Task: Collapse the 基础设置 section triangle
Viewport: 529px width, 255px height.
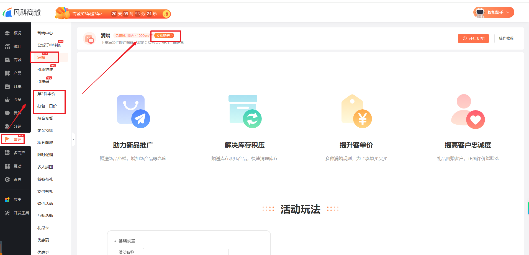Action: (x=115, y=241)
